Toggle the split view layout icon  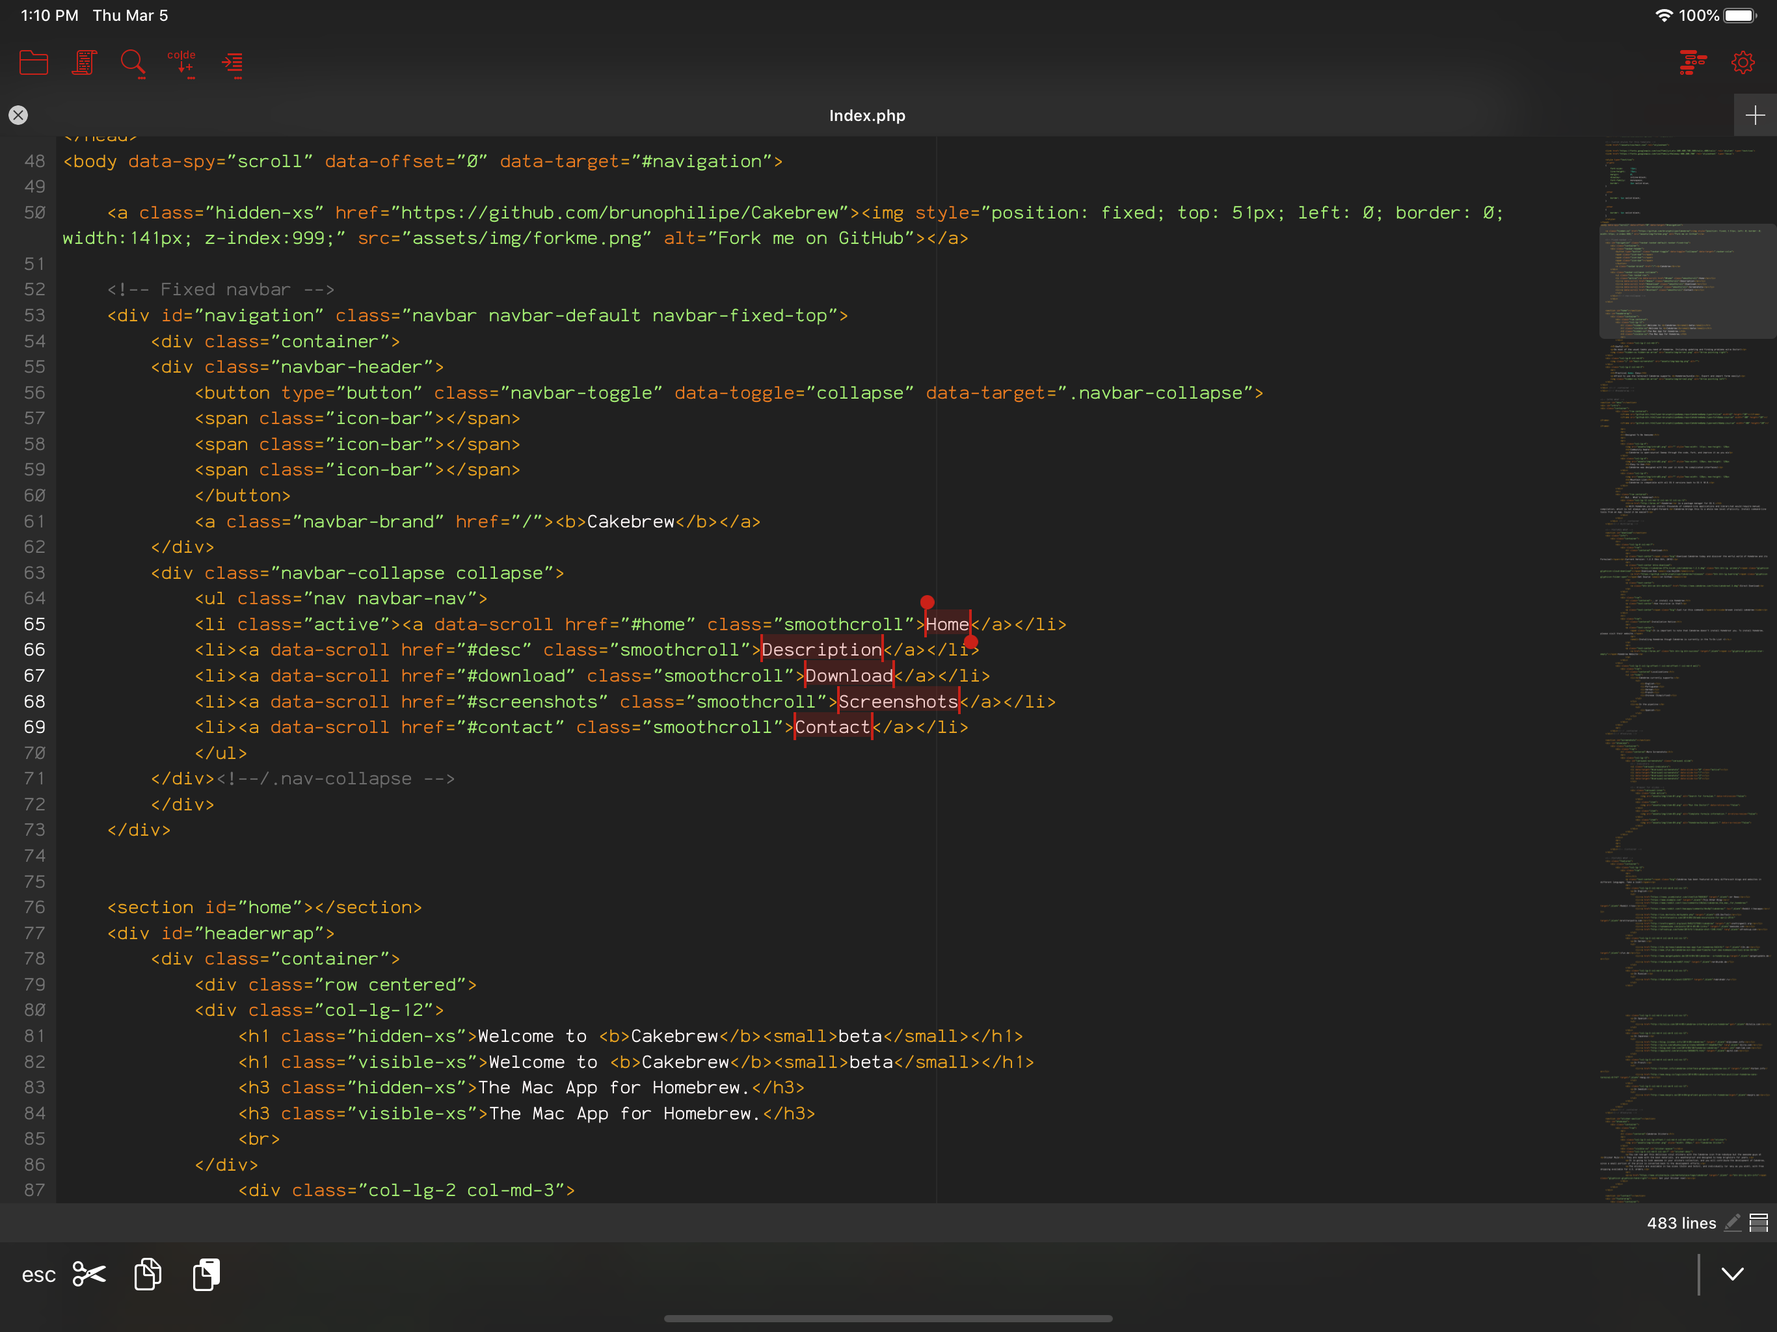click(x=1759, y=1223)
